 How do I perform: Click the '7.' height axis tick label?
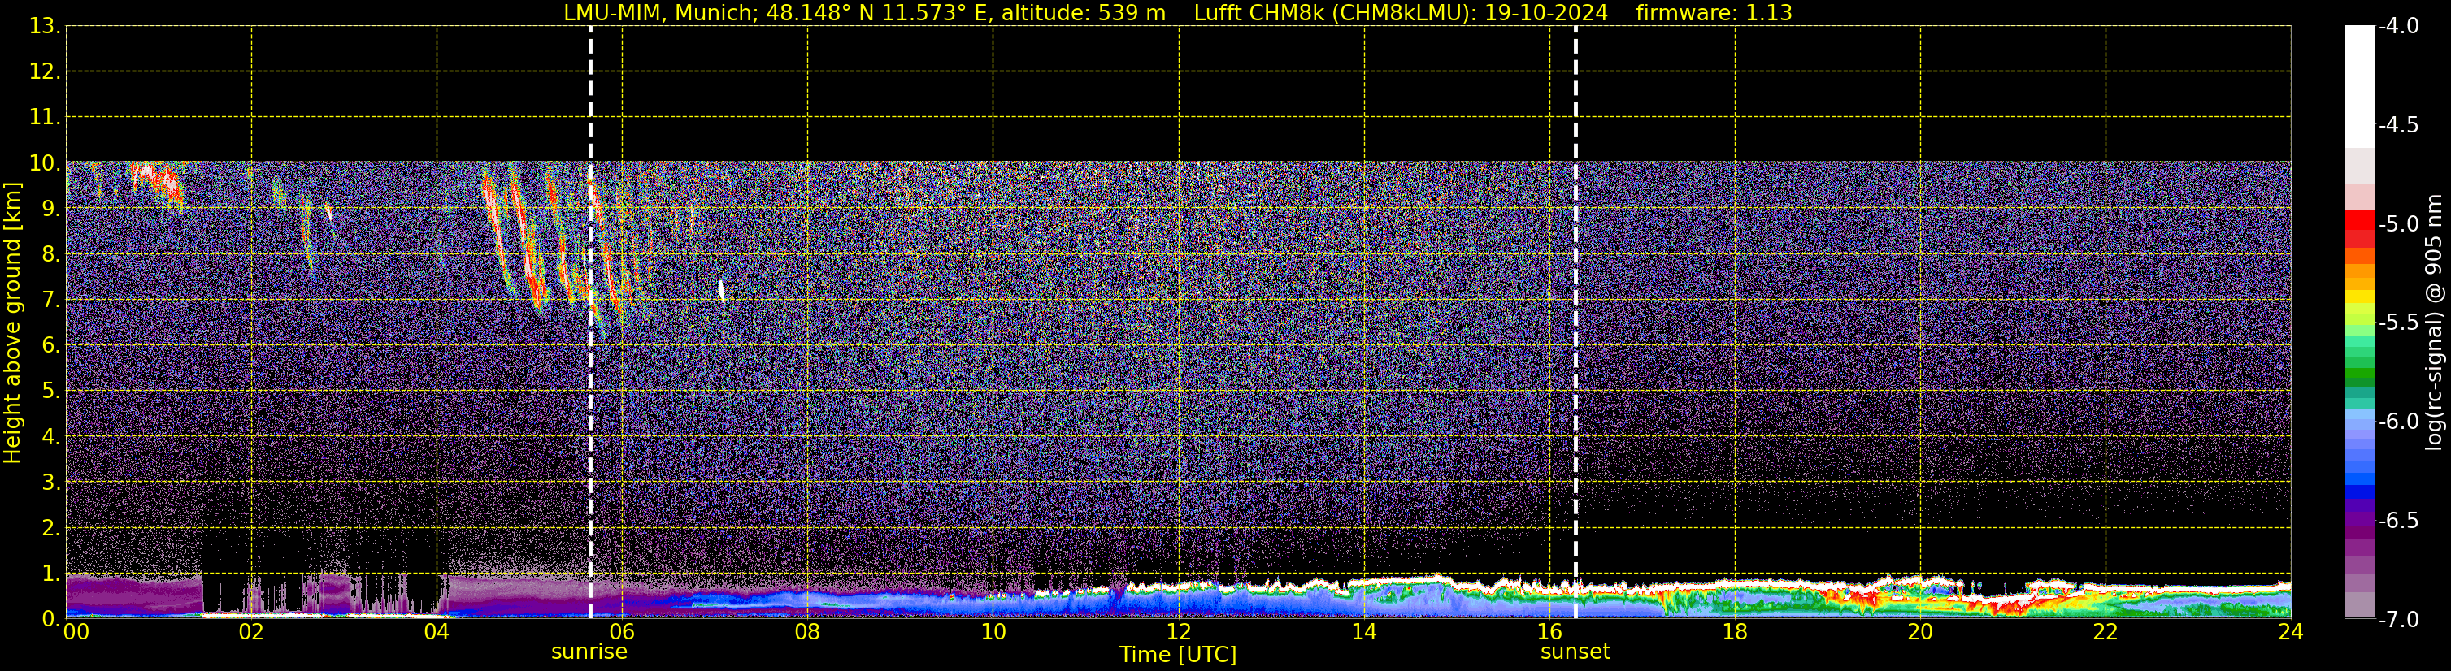point(50,301)
